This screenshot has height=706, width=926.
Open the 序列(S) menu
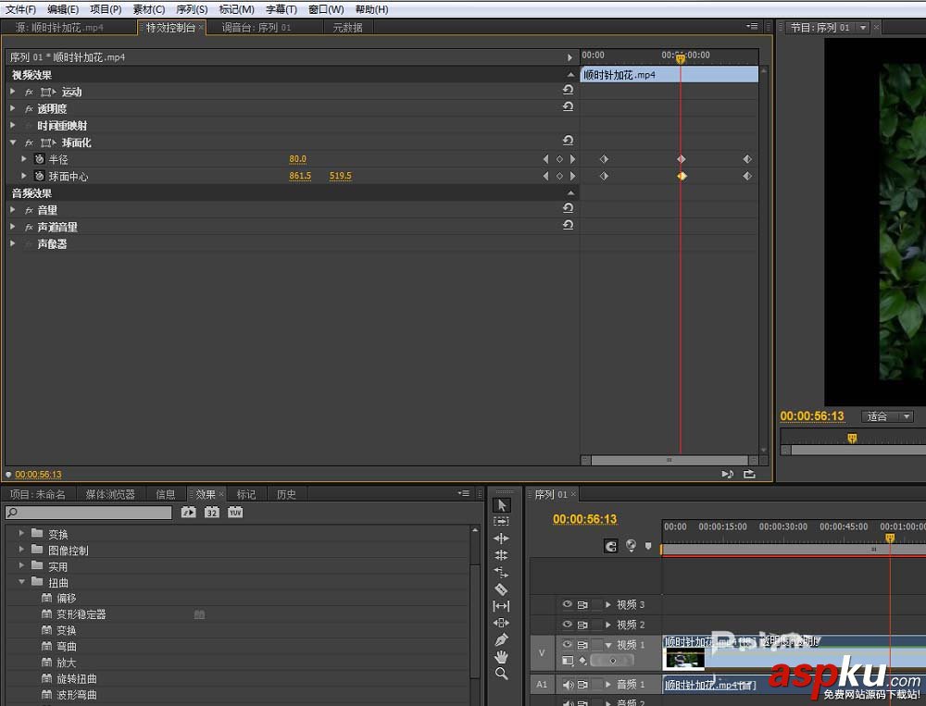[x=192, y=9]
